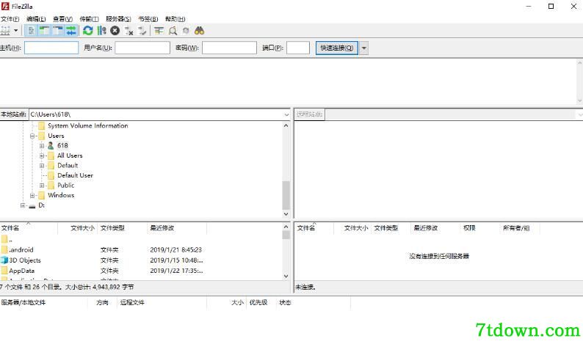This screenshot has width=583, height=344.
Task: Select the D: drive in tree
Action: pos(41,205)
